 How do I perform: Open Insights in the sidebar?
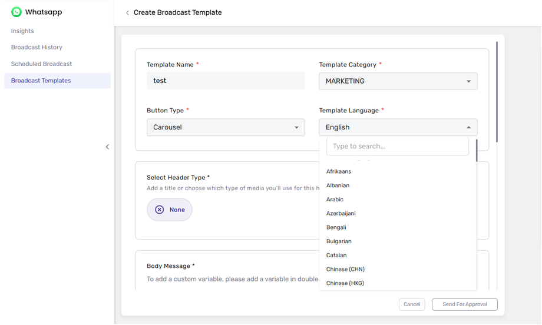22,31
